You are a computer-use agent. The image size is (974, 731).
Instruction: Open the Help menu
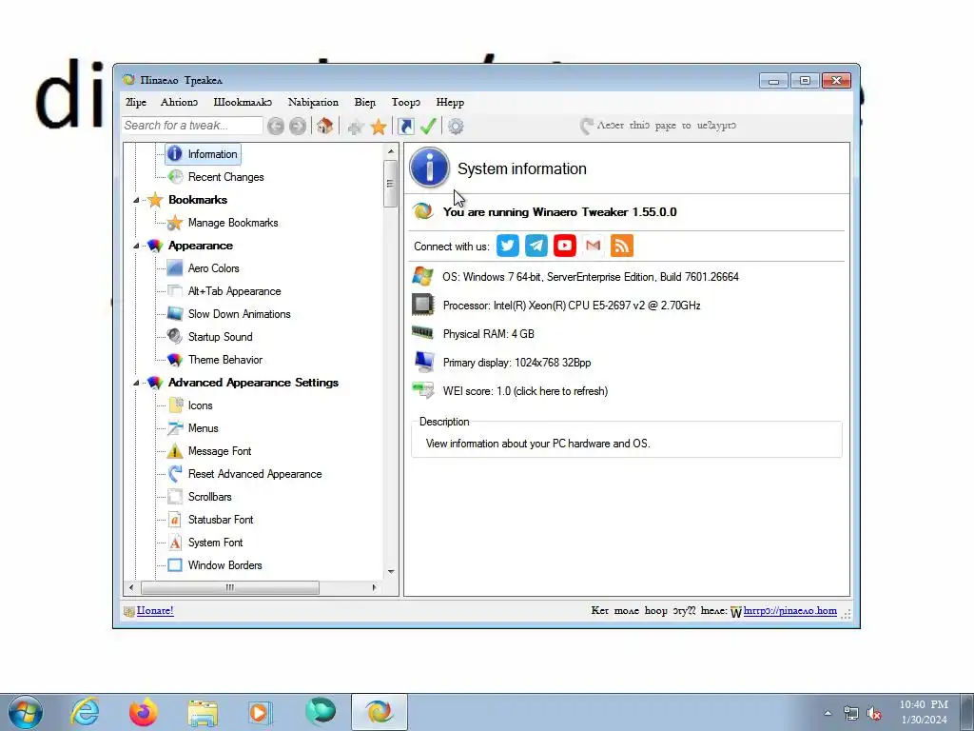point(450,102)
